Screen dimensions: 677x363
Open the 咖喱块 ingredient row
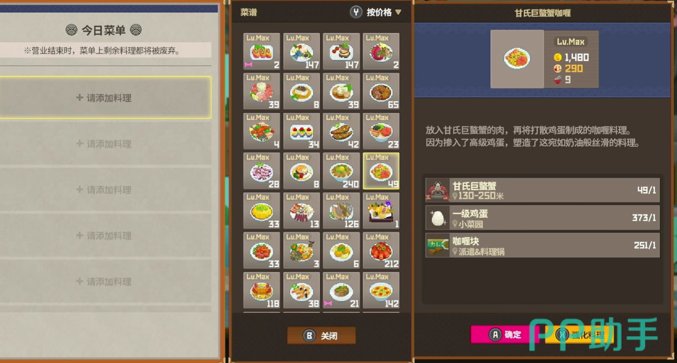(x=543, y=245)
